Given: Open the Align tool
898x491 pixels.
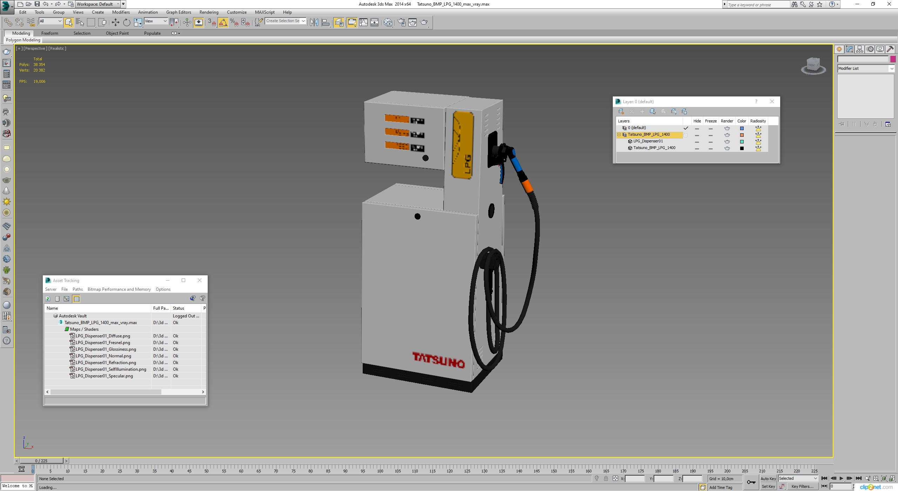Looking at the screenshot, I should pyautogui.click(x=326, y=22).
